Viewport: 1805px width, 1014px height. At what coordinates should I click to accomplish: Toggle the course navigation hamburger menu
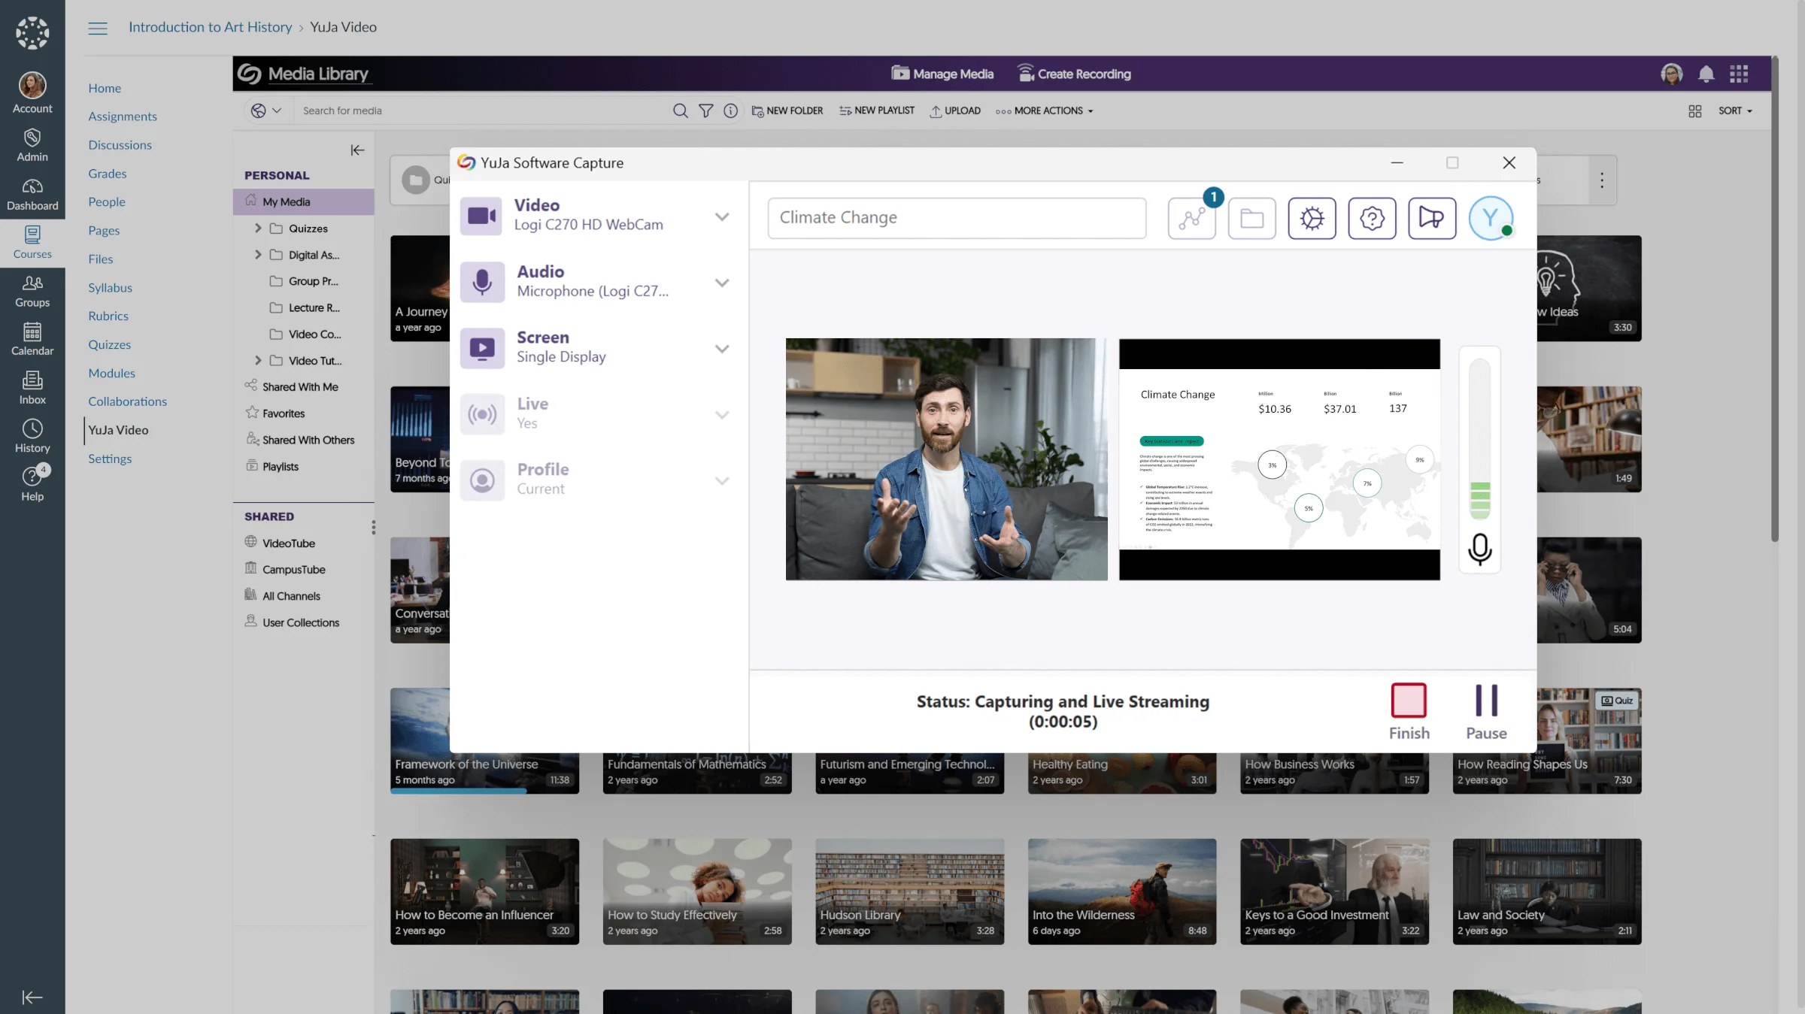(98, 28)
